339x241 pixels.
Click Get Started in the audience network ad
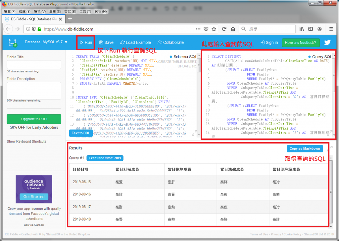[34, 197]
